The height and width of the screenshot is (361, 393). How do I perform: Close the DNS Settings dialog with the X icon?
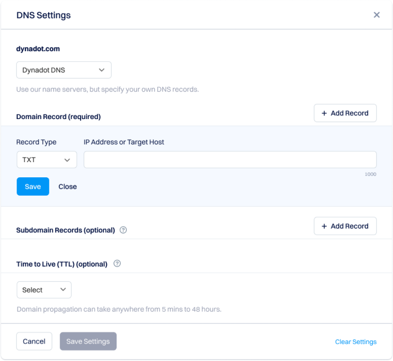click(377, 15)
